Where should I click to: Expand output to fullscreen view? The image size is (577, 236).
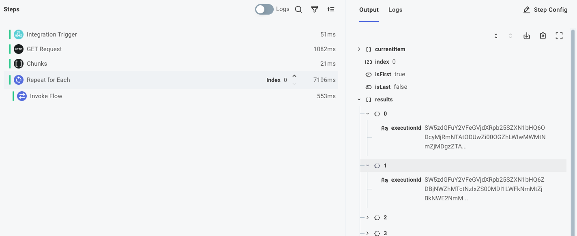pyautogui.click(x=559, y=36)
